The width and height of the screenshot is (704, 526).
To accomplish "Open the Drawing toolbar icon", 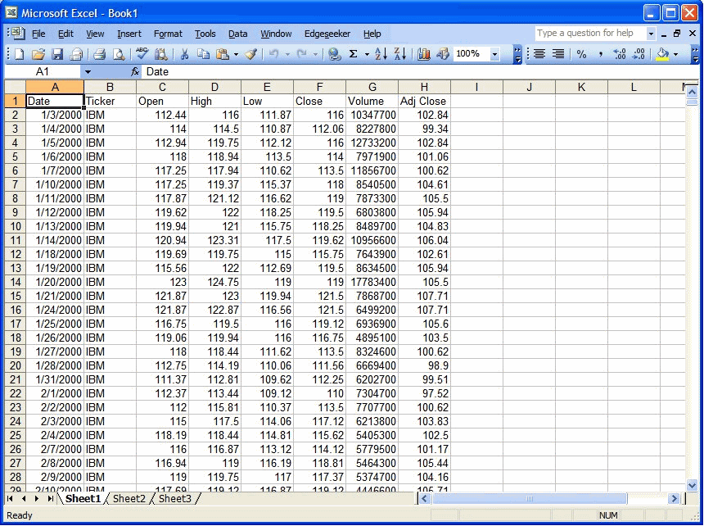I will (x=442, y=54).
